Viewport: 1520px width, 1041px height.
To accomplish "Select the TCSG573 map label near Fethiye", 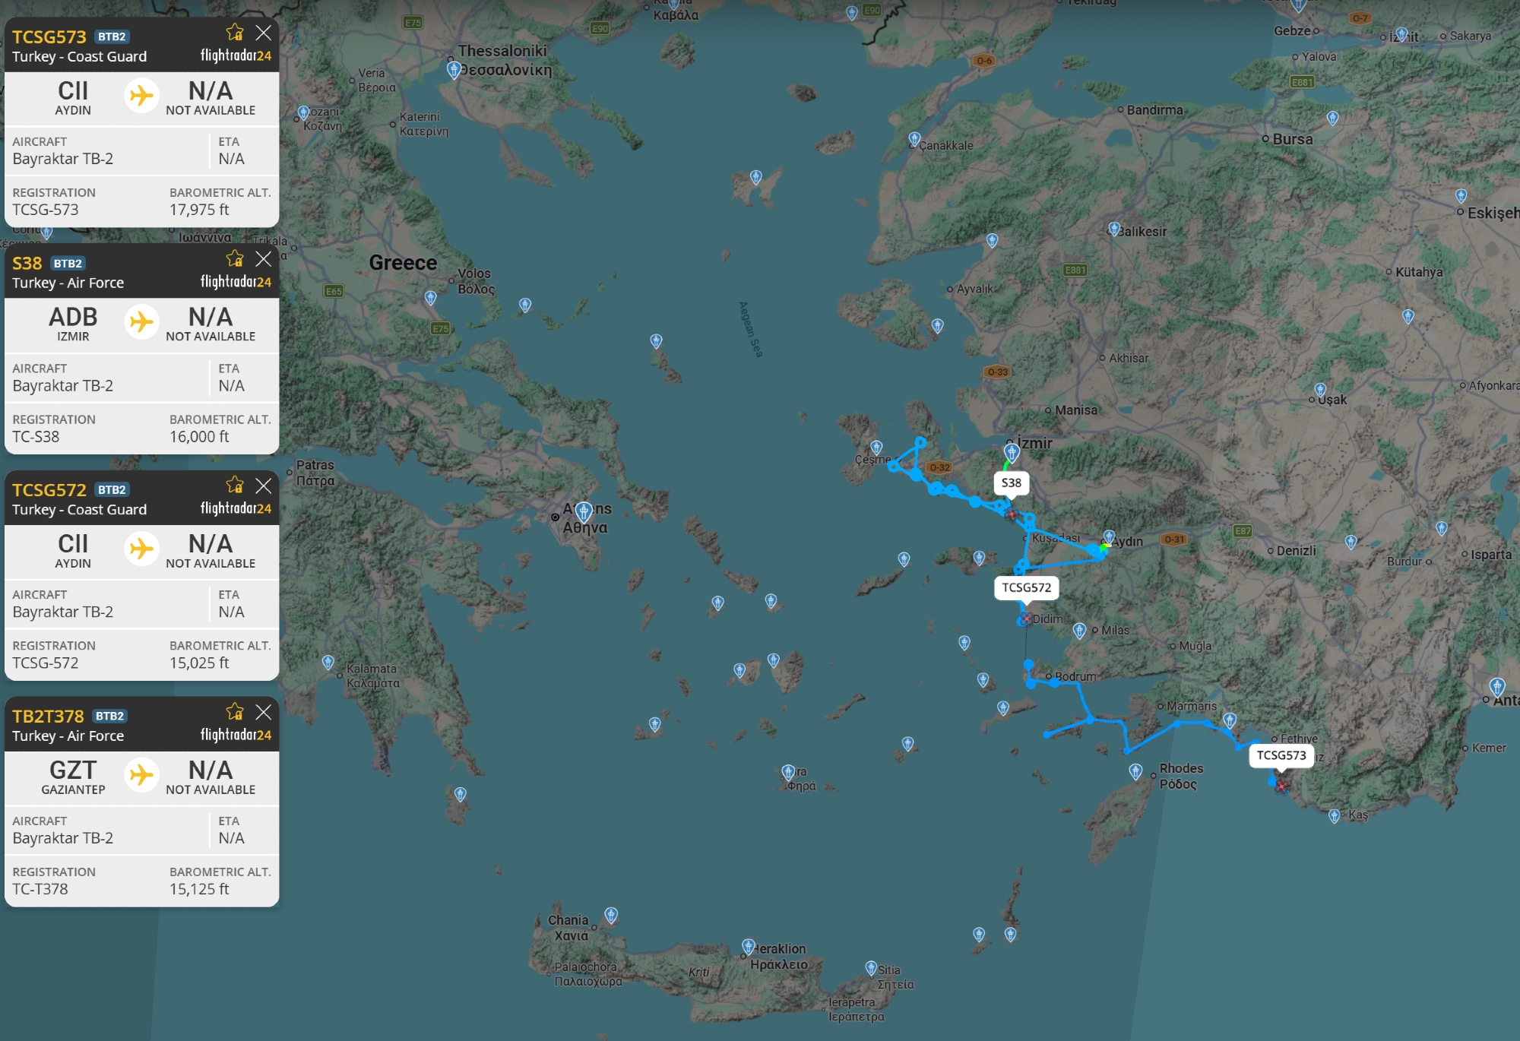I will click(x=1281, y=755).
